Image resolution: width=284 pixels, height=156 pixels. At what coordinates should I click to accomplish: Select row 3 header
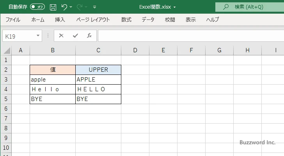[x=6, y=80]
